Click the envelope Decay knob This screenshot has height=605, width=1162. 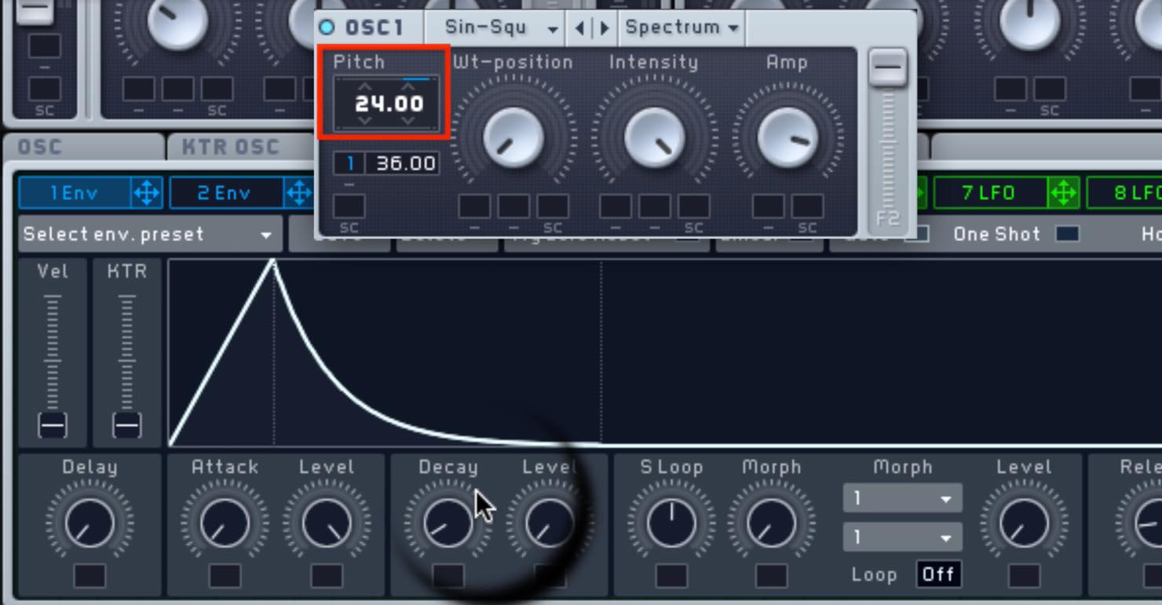tap(448, 523)
